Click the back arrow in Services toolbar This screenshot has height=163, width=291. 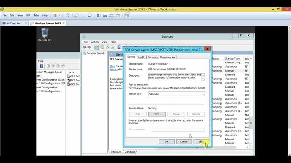[84, 47]
